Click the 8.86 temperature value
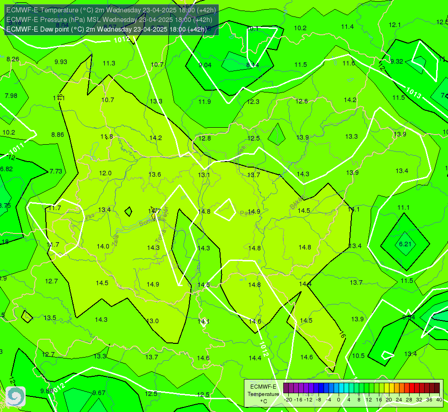The width and height of the screenshot is (448, 412). 58,135
